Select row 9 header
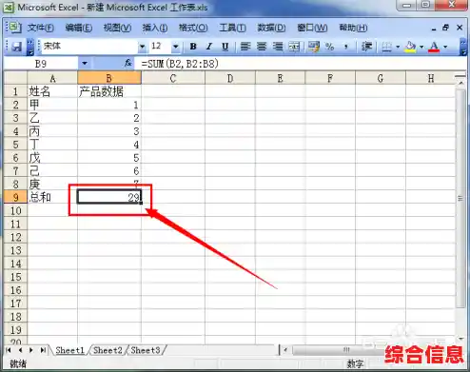 [x=15, y=197]
